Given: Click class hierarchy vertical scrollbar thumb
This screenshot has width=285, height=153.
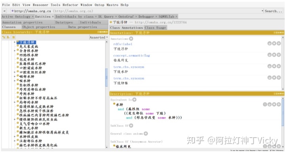Looking at the screenshot, I should pyautogui.click(x=106, y=77).
